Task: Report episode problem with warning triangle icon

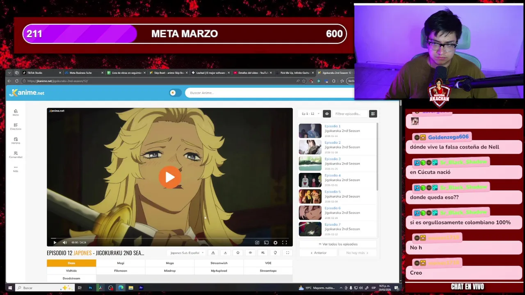Action: click(213, 253)
